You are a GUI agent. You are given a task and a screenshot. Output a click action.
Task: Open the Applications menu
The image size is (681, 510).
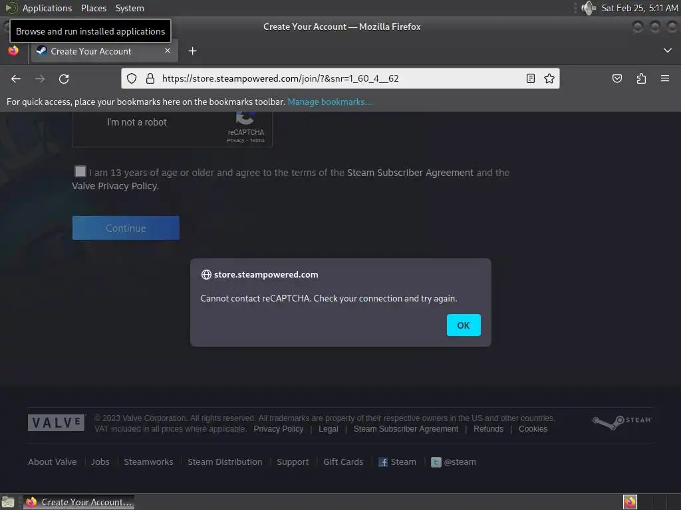tap(47, 8)
